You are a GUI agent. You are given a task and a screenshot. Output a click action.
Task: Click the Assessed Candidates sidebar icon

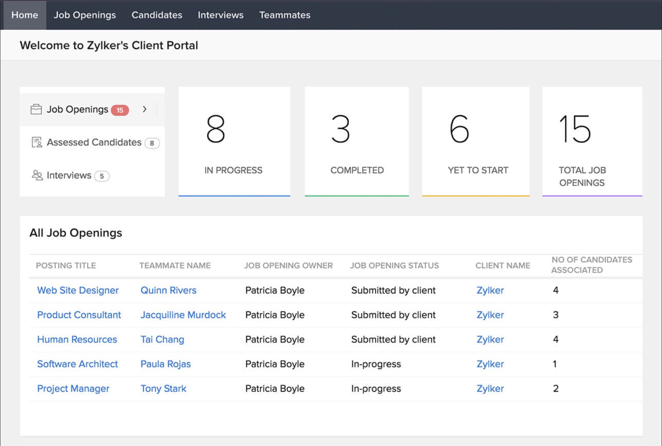point(37,142)
